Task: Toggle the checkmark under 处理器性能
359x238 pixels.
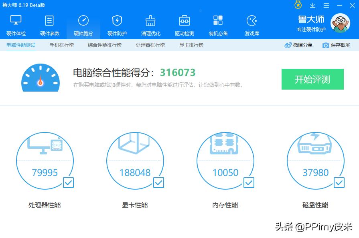Action: pos(68,183)
